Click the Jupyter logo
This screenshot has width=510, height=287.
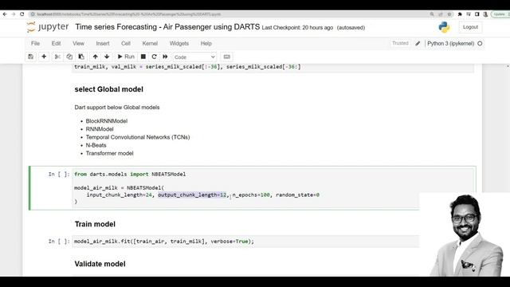[48, 27]
